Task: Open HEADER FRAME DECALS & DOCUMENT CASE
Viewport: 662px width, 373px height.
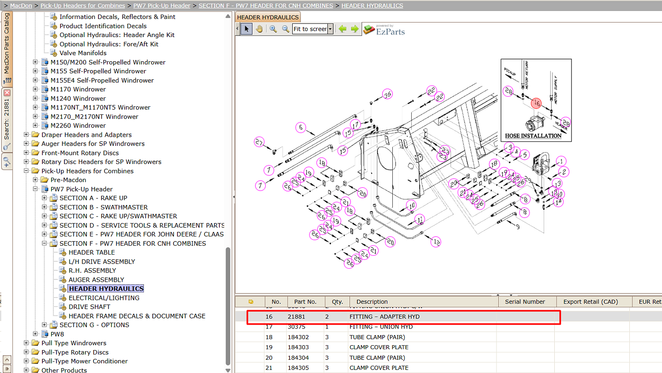Action: point(137,316)
